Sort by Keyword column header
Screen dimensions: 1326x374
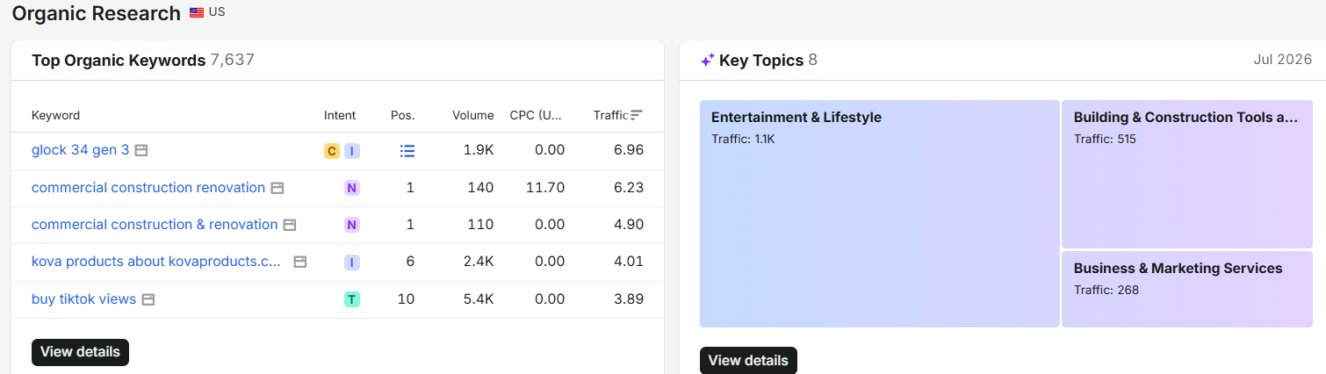(x=55, y=115)
